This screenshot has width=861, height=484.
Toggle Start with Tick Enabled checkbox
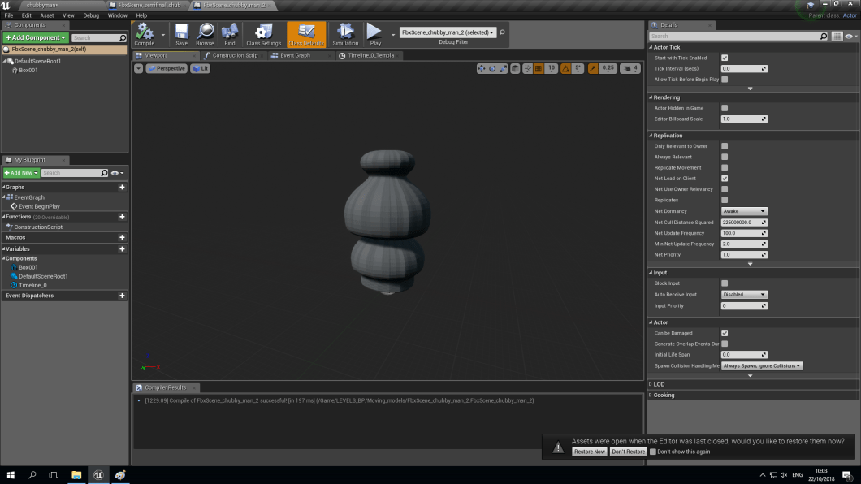point(725,58)
